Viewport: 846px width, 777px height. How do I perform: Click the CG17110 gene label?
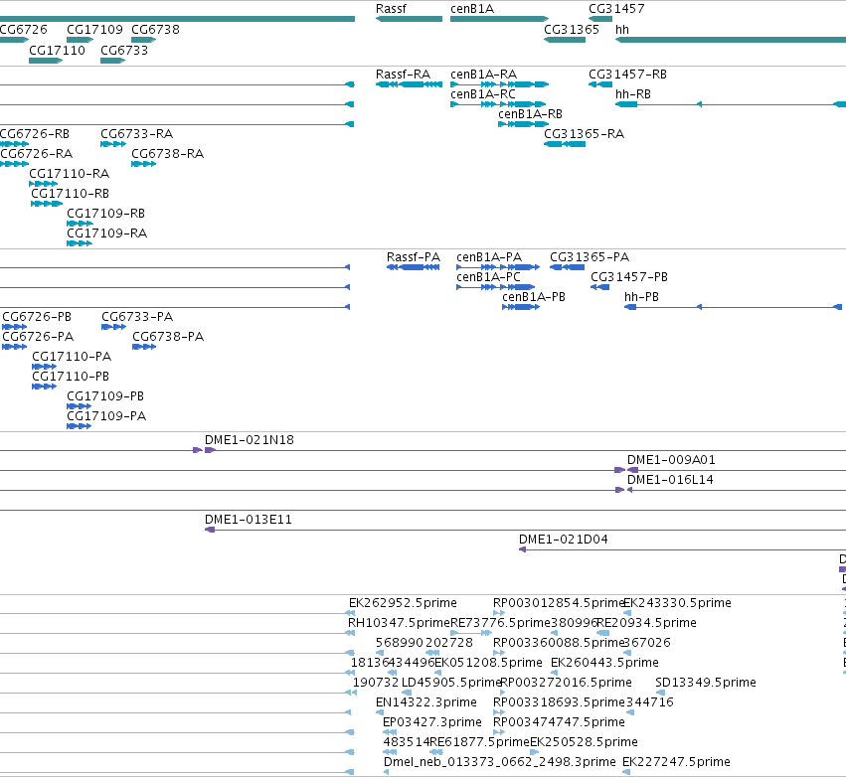(57, 50)
